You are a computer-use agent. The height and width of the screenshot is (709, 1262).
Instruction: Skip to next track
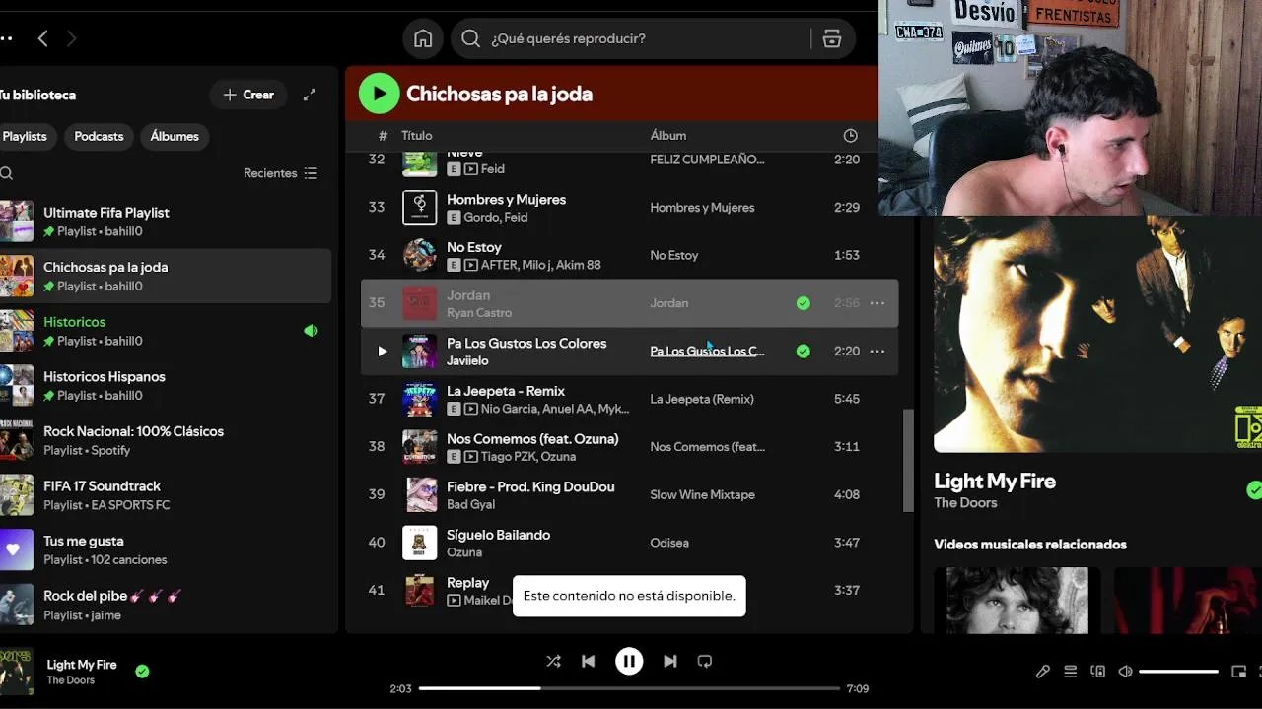click(669, 662)
